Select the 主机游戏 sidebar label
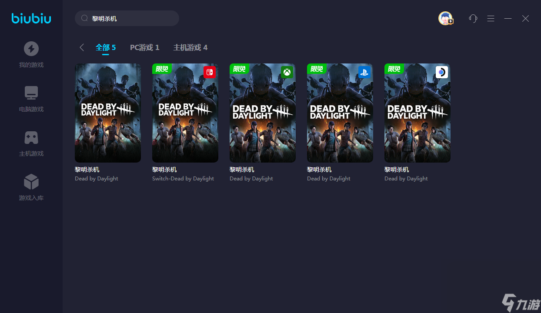 tap(31, 154)
